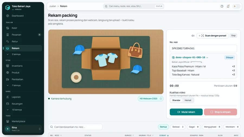Toggle the scan sound speaker icon

[193, 35]
